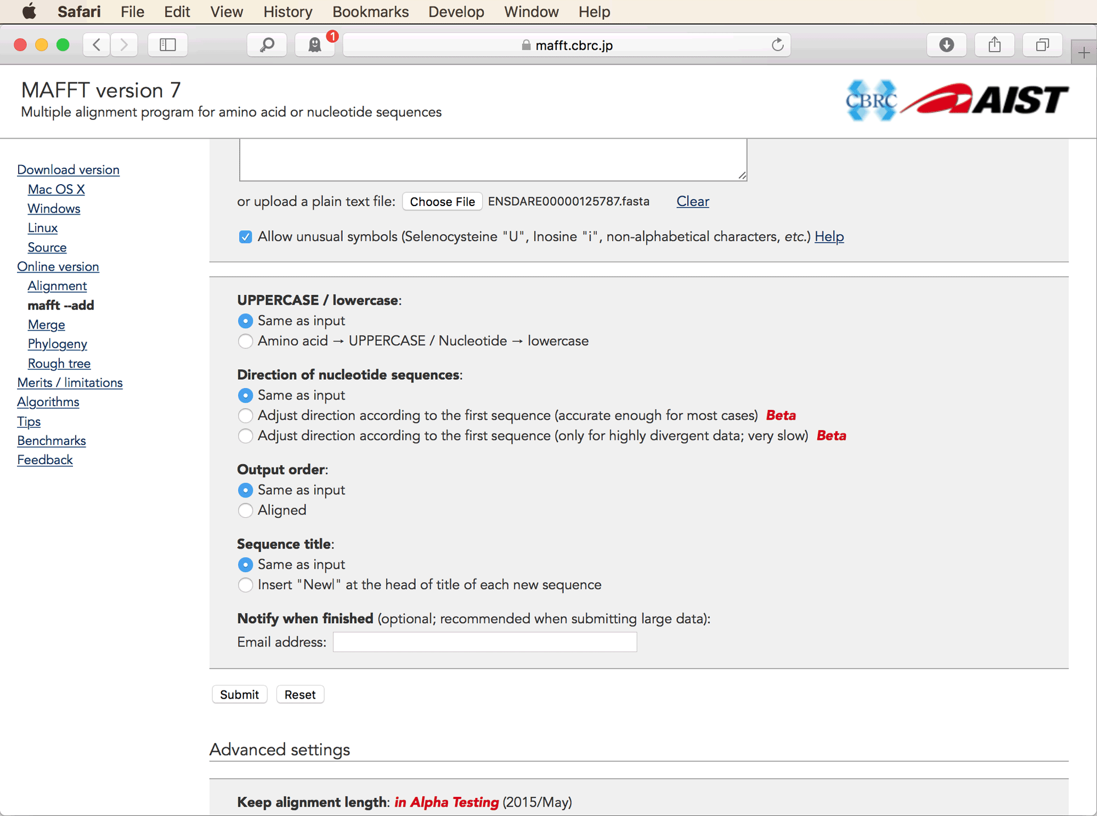
Task: Open Merge link in sidebar
Action: pos(46,325)
